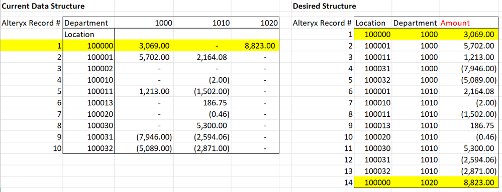502x192 pixels.
Task: Click location 100030 in the Current table
Action: tap(101, 126)
